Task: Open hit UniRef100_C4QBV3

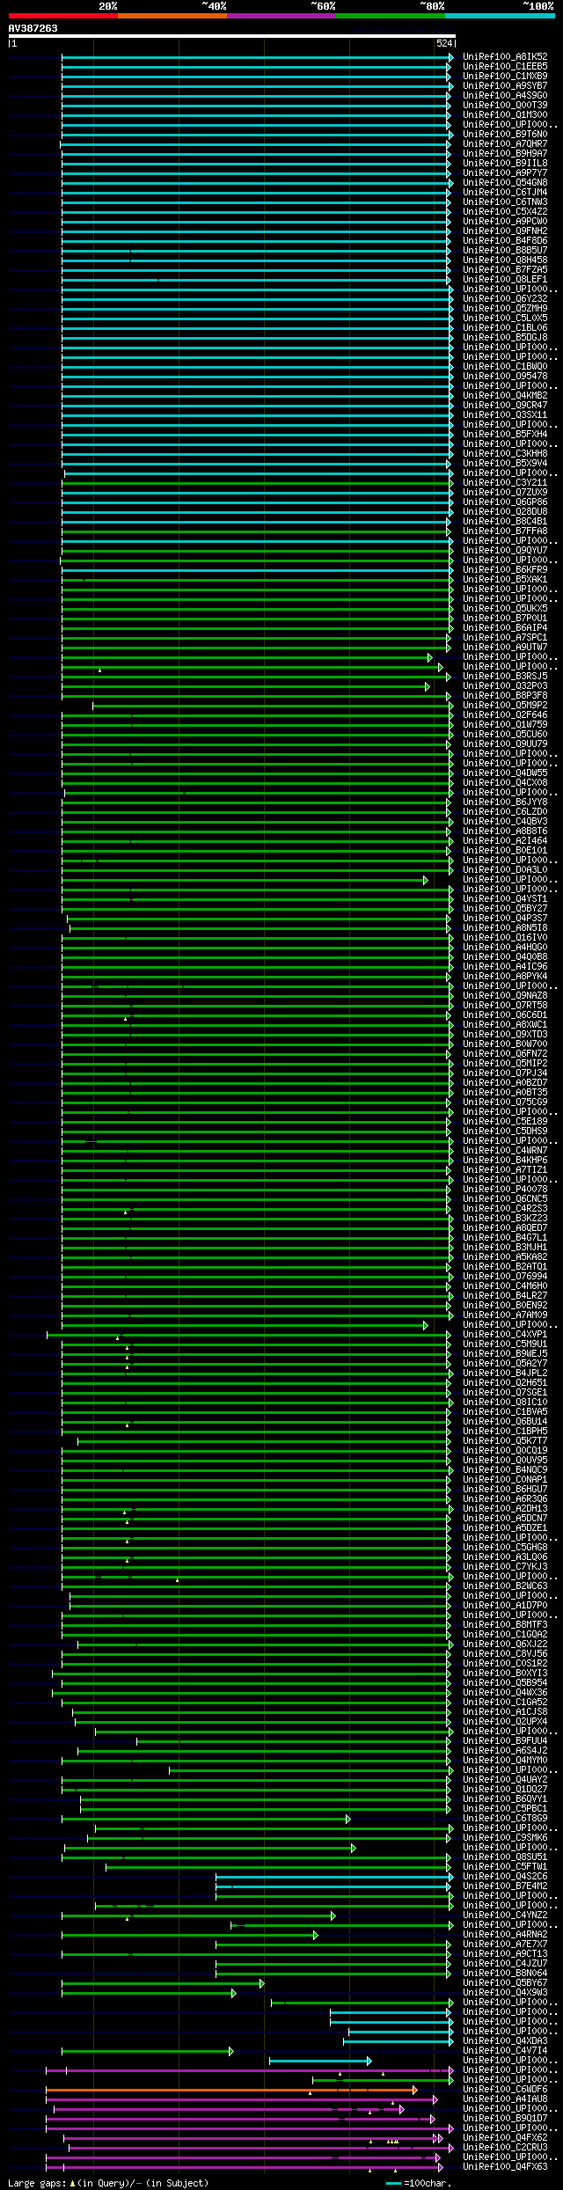Action: [505, 821]
